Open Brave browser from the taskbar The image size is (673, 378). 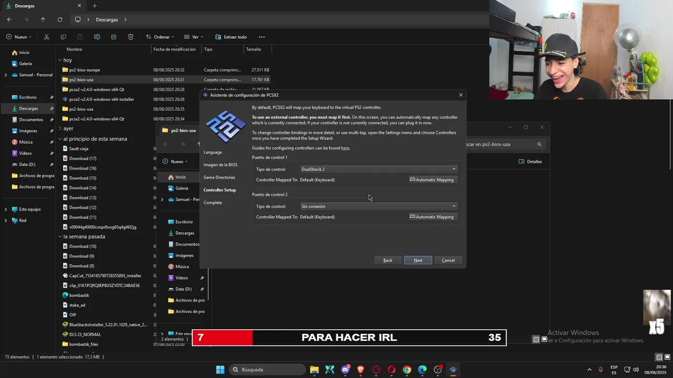coord(361,370)
